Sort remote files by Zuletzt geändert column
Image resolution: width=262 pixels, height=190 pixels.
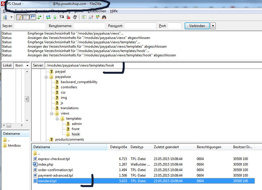173,147
